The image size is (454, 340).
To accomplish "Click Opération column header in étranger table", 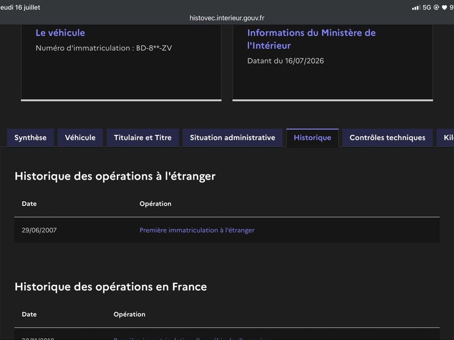I will [155, 204].
